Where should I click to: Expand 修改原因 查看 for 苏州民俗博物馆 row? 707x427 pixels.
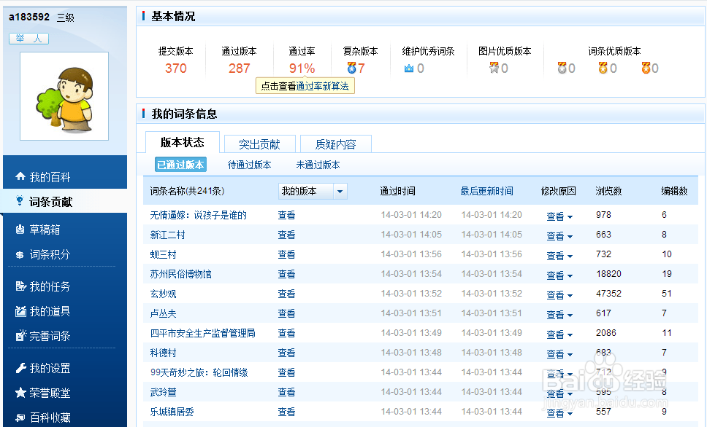pos(559,275)
